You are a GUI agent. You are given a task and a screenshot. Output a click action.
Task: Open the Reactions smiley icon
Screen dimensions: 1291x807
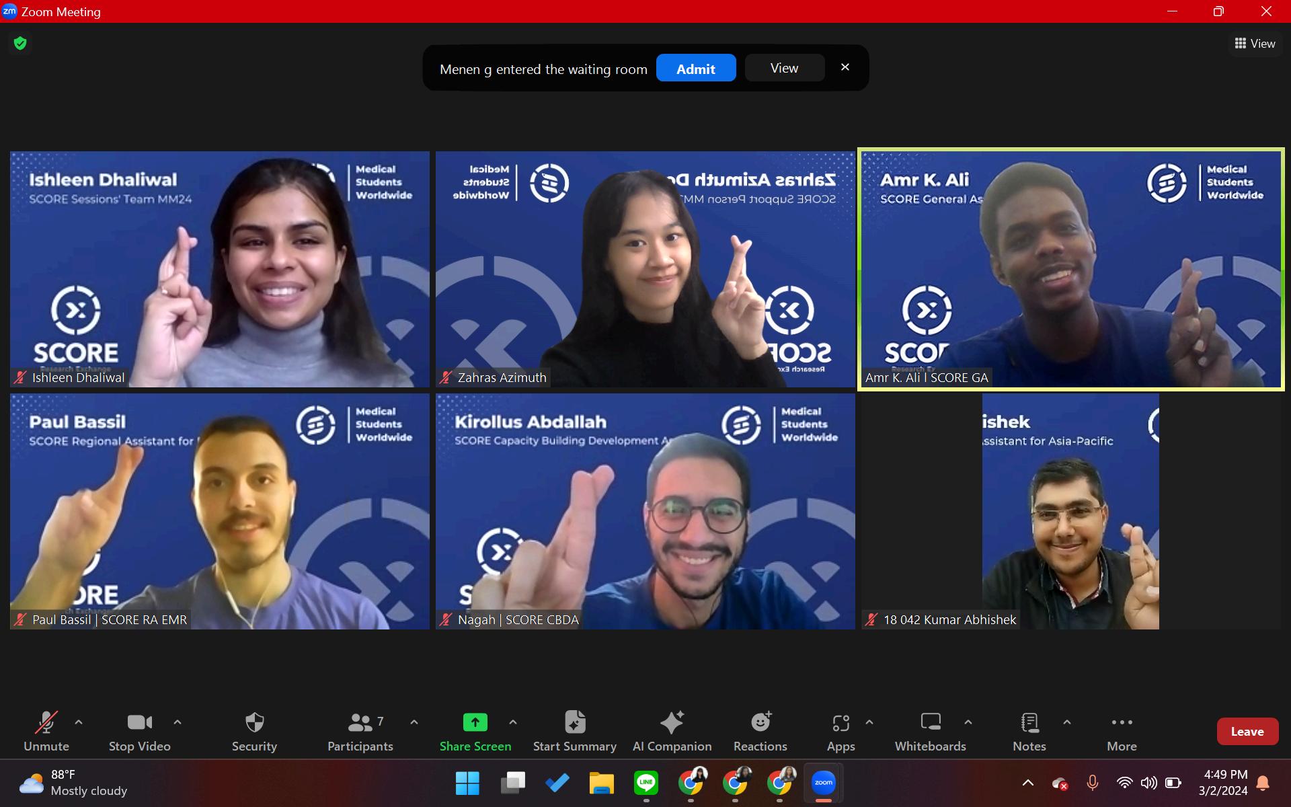coord(760,723)
